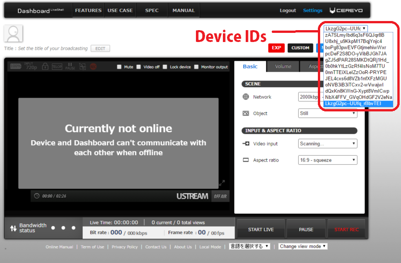This screenshot has width=401, height=263.
Task: Click the OFF AIR status indicator
Action: point(220,196)
